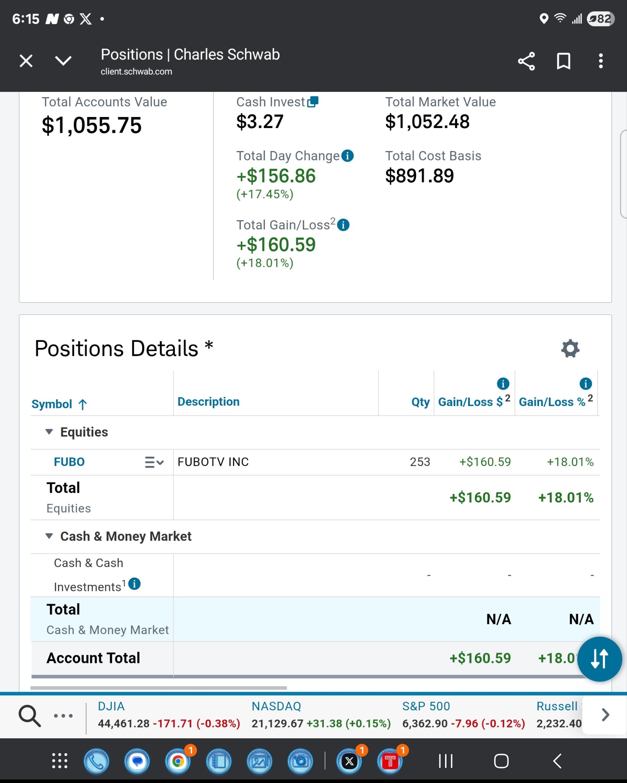627x783 pixels.
Task: Click the Account Total row label
Action: coord(93,658)
